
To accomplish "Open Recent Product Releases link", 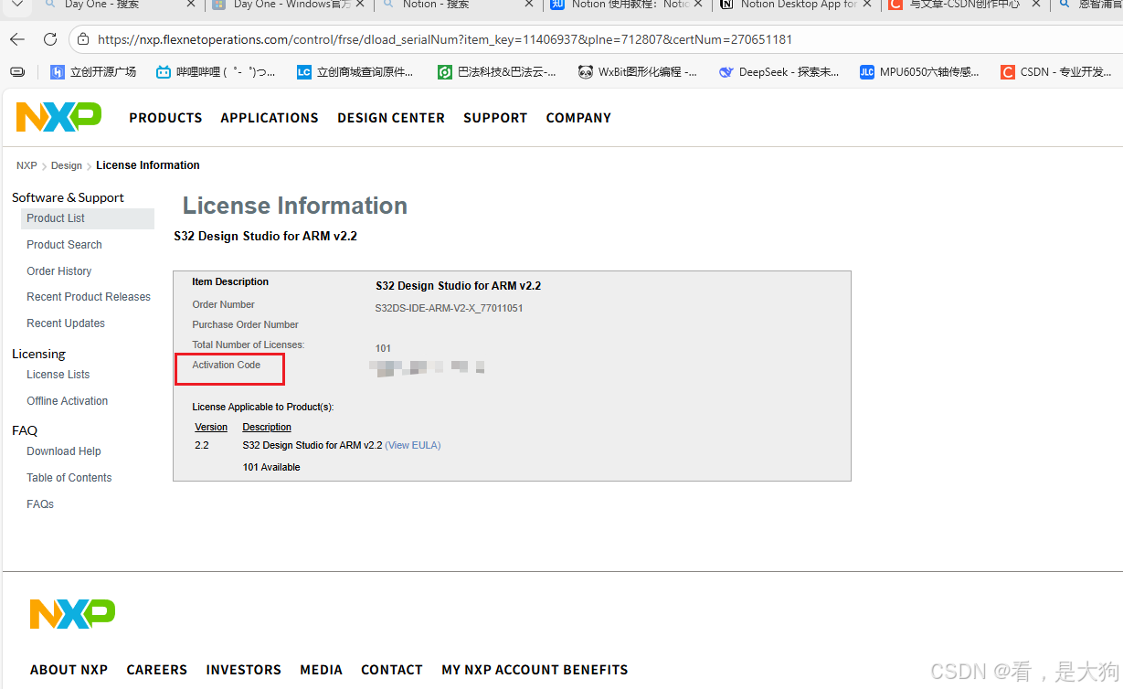I will [89, 297].
